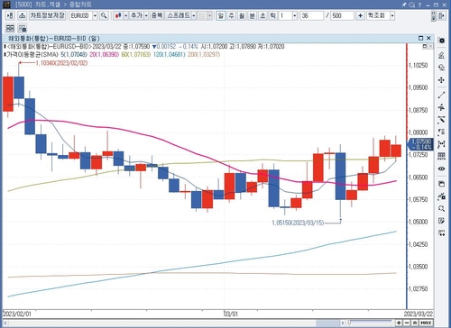Viewport: 451px width, 328px height.
Task: Open help with the question mark icon
Action: point(419,5)
